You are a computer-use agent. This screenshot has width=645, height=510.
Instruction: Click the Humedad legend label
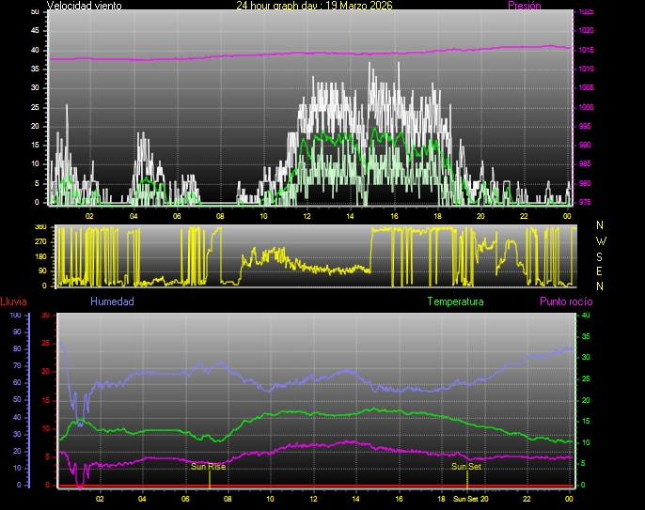(x=112, y=301)
